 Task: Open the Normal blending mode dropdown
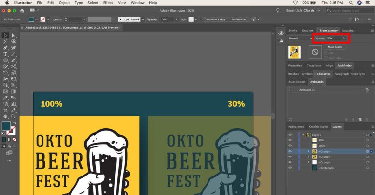300,38
